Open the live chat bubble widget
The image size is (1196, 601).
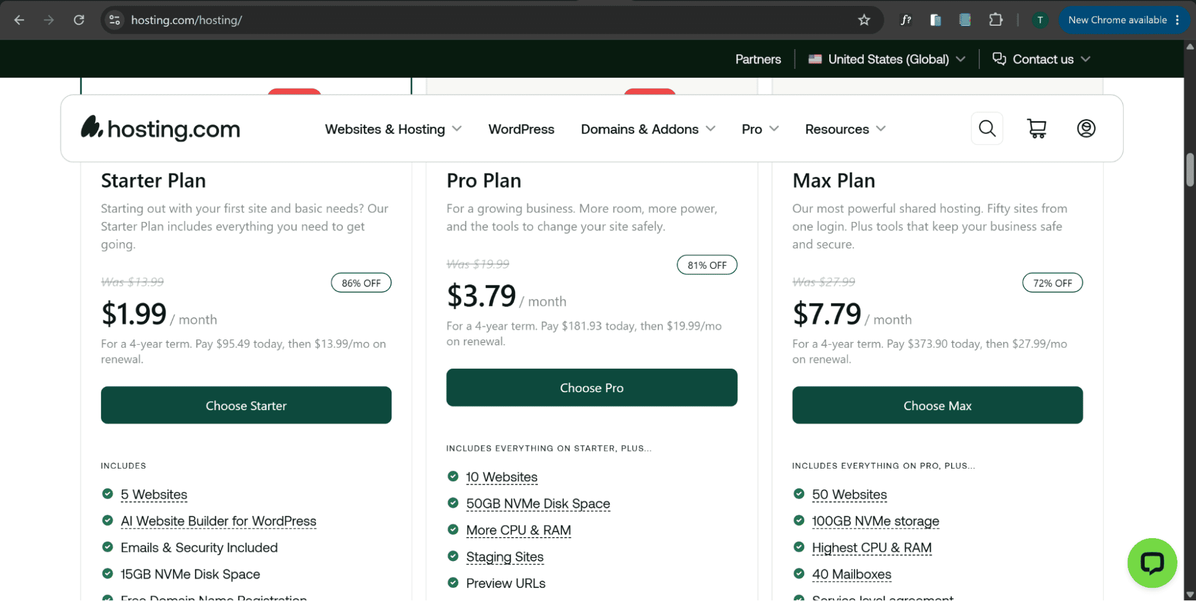click(x=1152, y=563)
